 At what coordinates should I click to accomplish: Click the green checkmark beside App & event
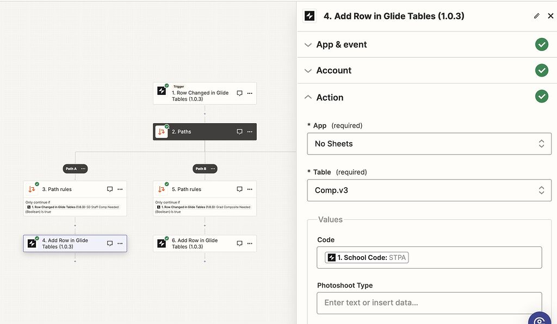click(x=542, y=44)
